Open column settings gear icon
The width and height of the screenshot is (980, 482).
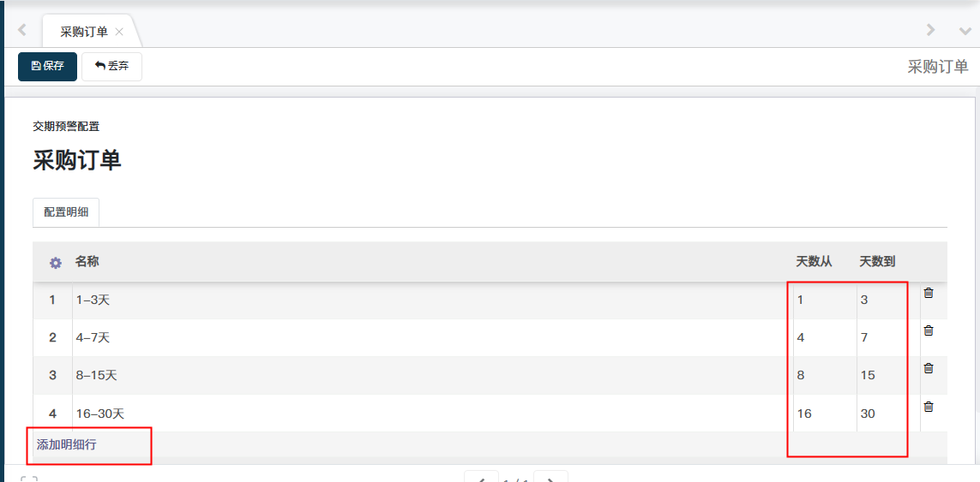(56, 263)
